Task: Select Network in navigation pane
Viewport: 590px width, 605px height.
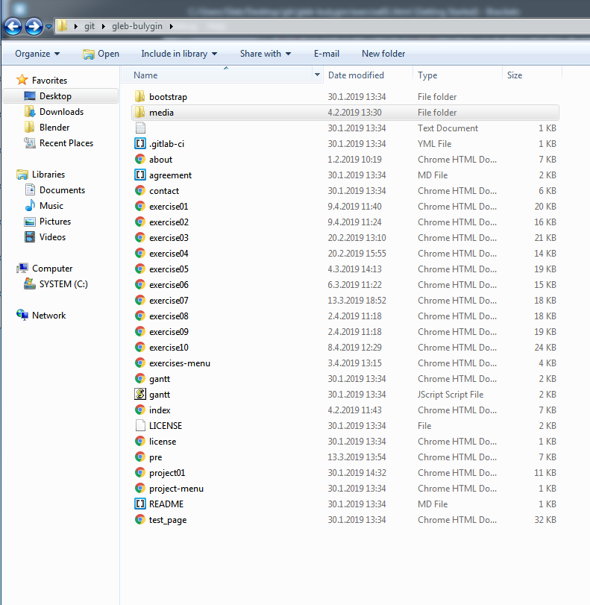Action: 48,316
